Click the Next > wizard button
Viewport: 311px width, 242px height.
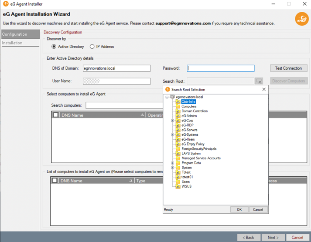click(x=273, y=238)
